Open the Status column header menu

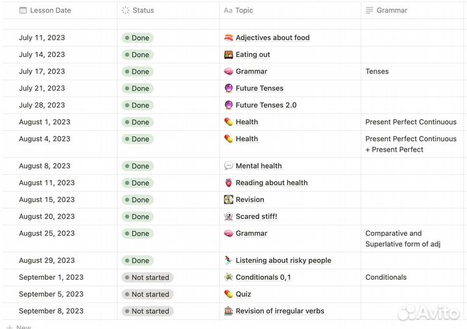(143, 10)
